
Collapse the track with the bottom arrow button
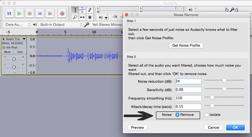pyautogui.click(x=14, y=72)
